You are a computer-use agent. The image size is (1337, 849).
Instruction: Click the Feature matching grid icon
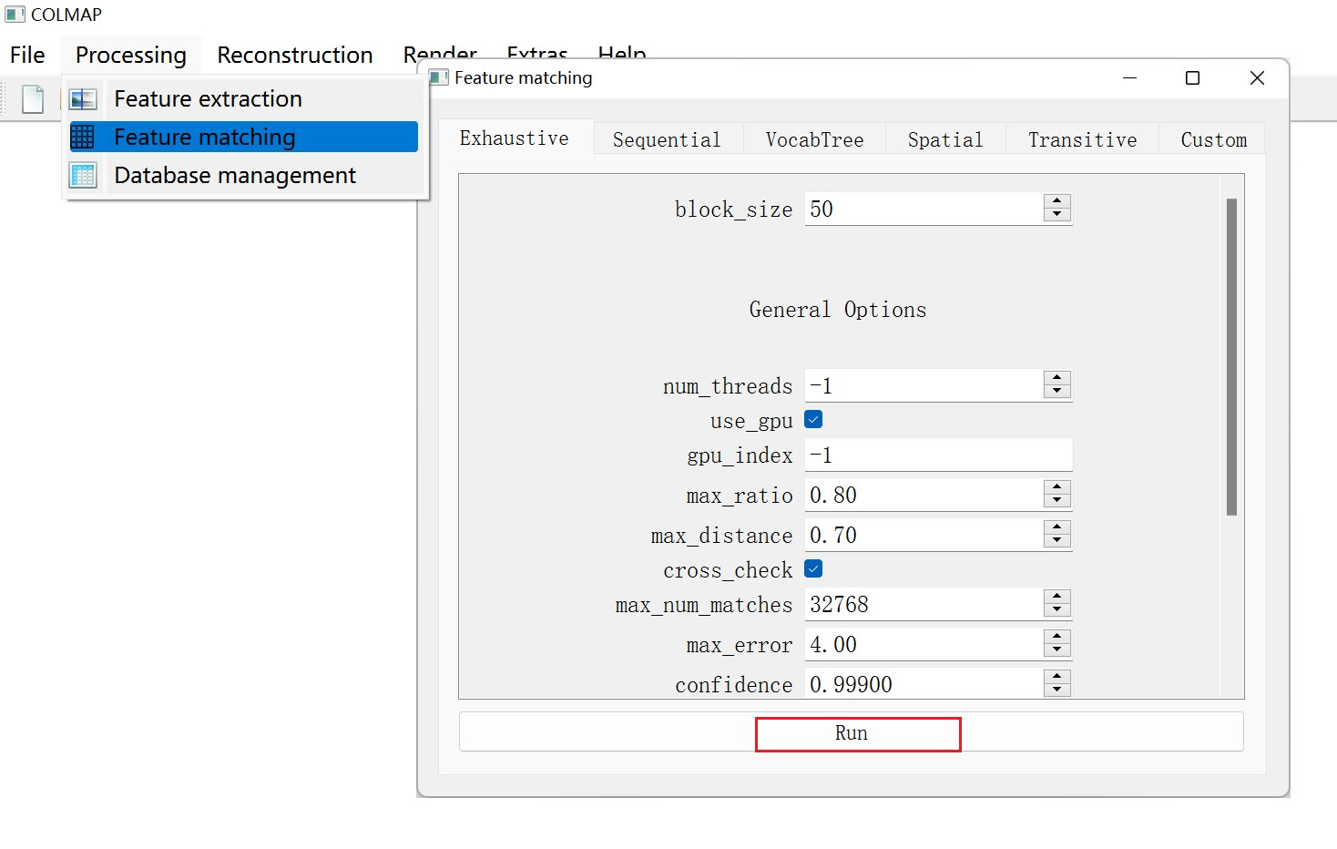click(x=83, y=137)
